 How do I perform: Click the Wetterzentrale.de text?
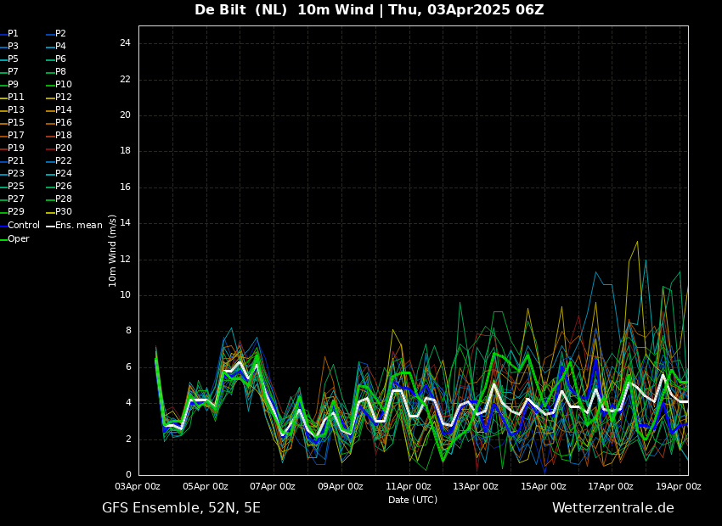pos(612,508)
